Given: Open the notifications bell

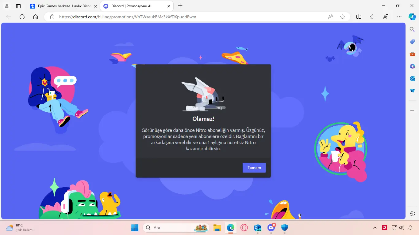Looking at the screenshot, I should (410, 228).
